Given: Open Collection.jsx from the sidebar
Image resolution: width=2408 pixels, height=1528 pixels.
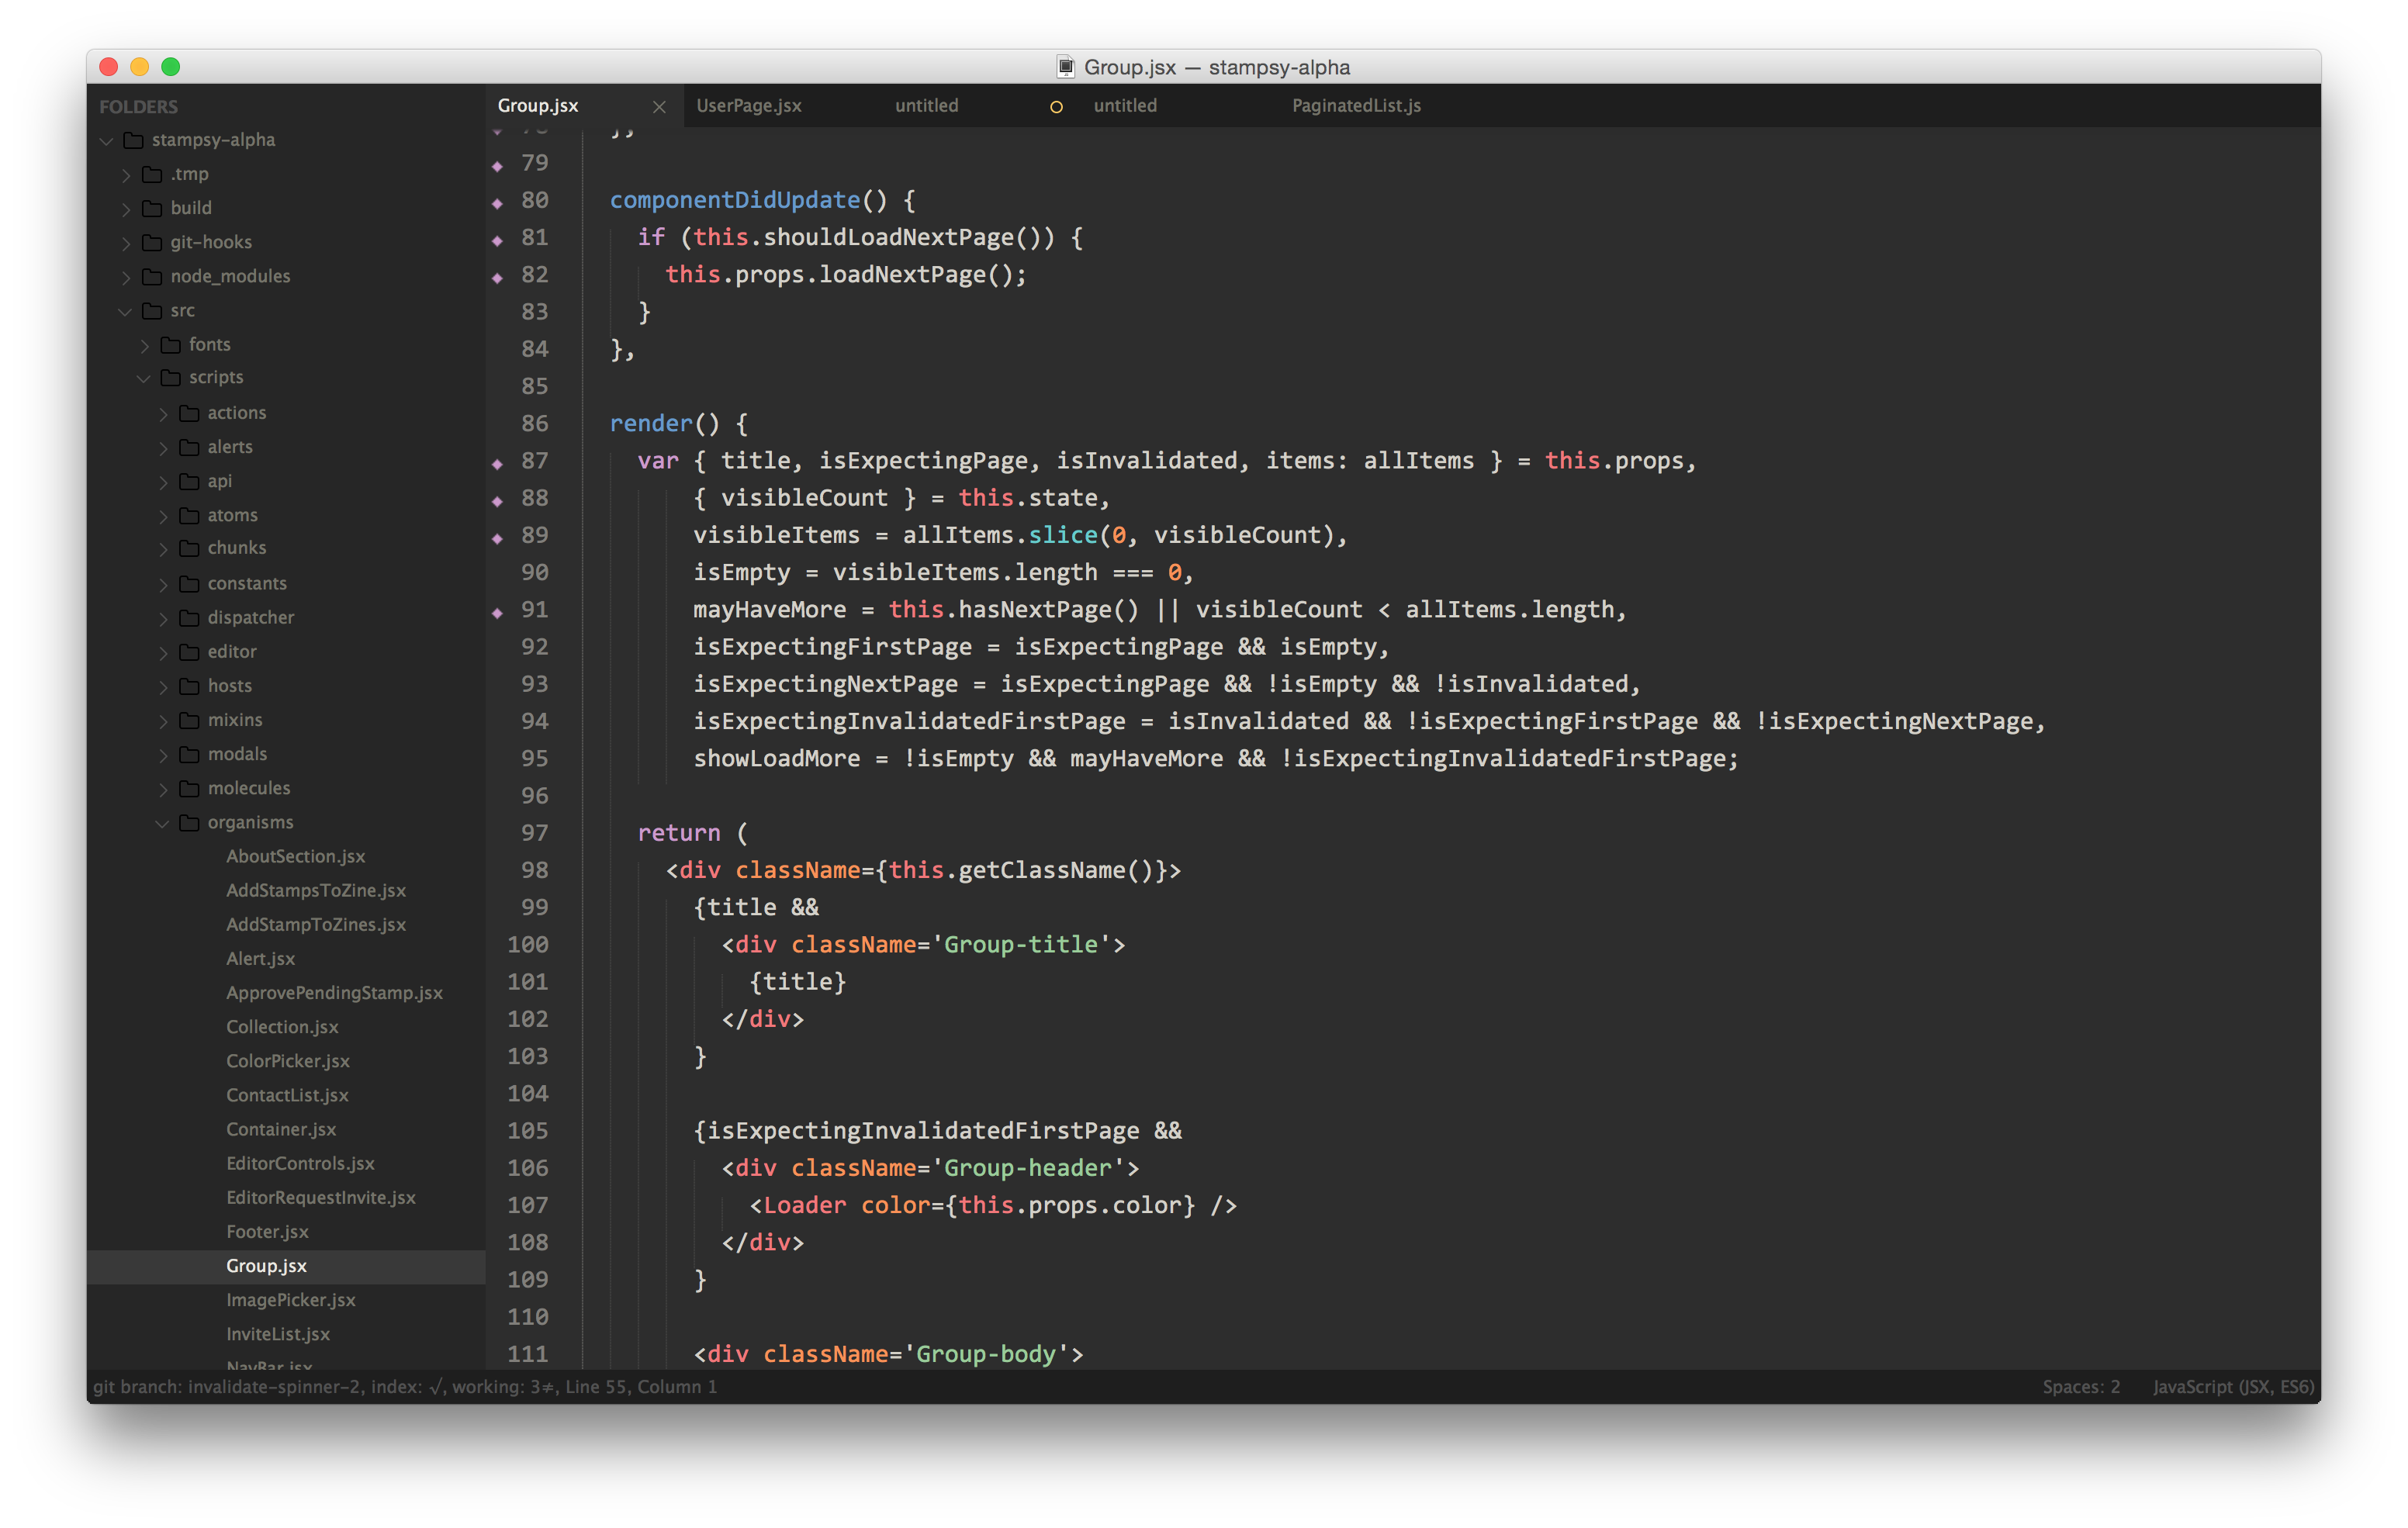Looking at the screenshot, I should click(x=282, y=1026).
